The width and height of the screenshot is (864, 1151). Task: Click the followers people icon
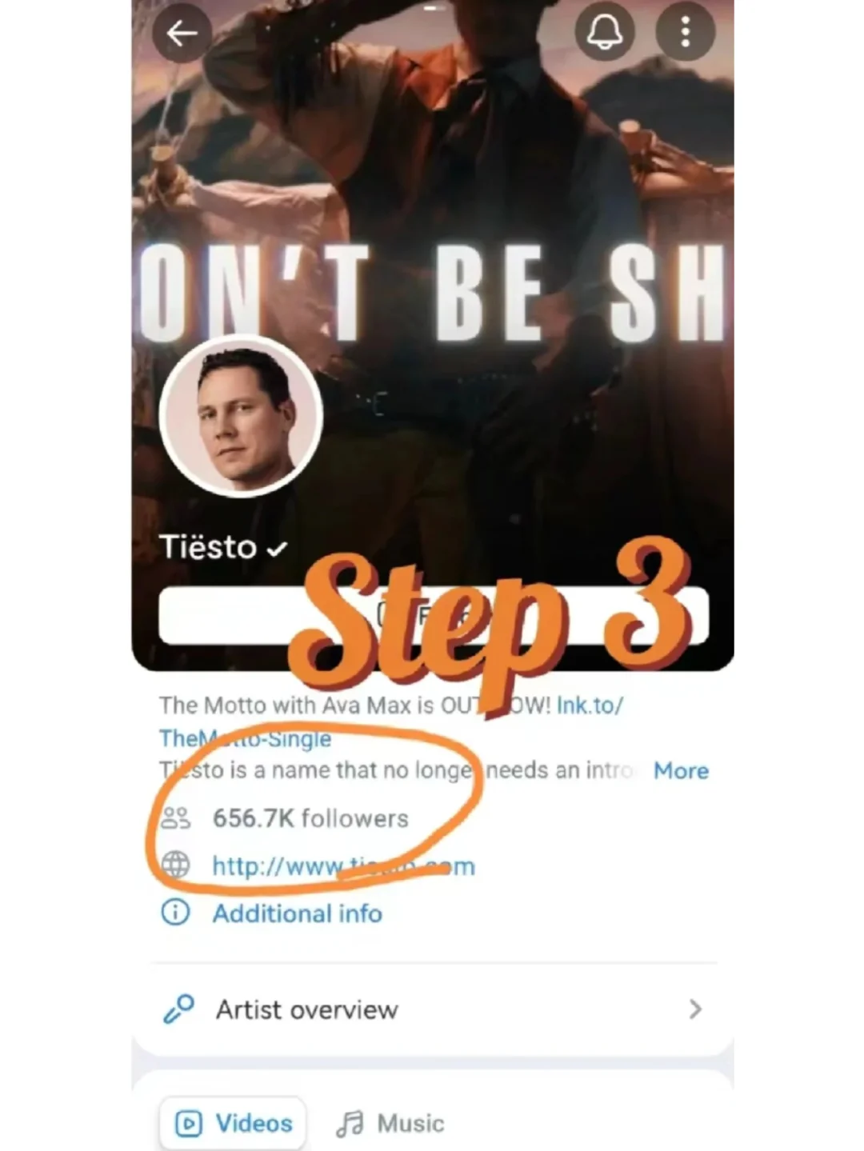pos(176,818)
